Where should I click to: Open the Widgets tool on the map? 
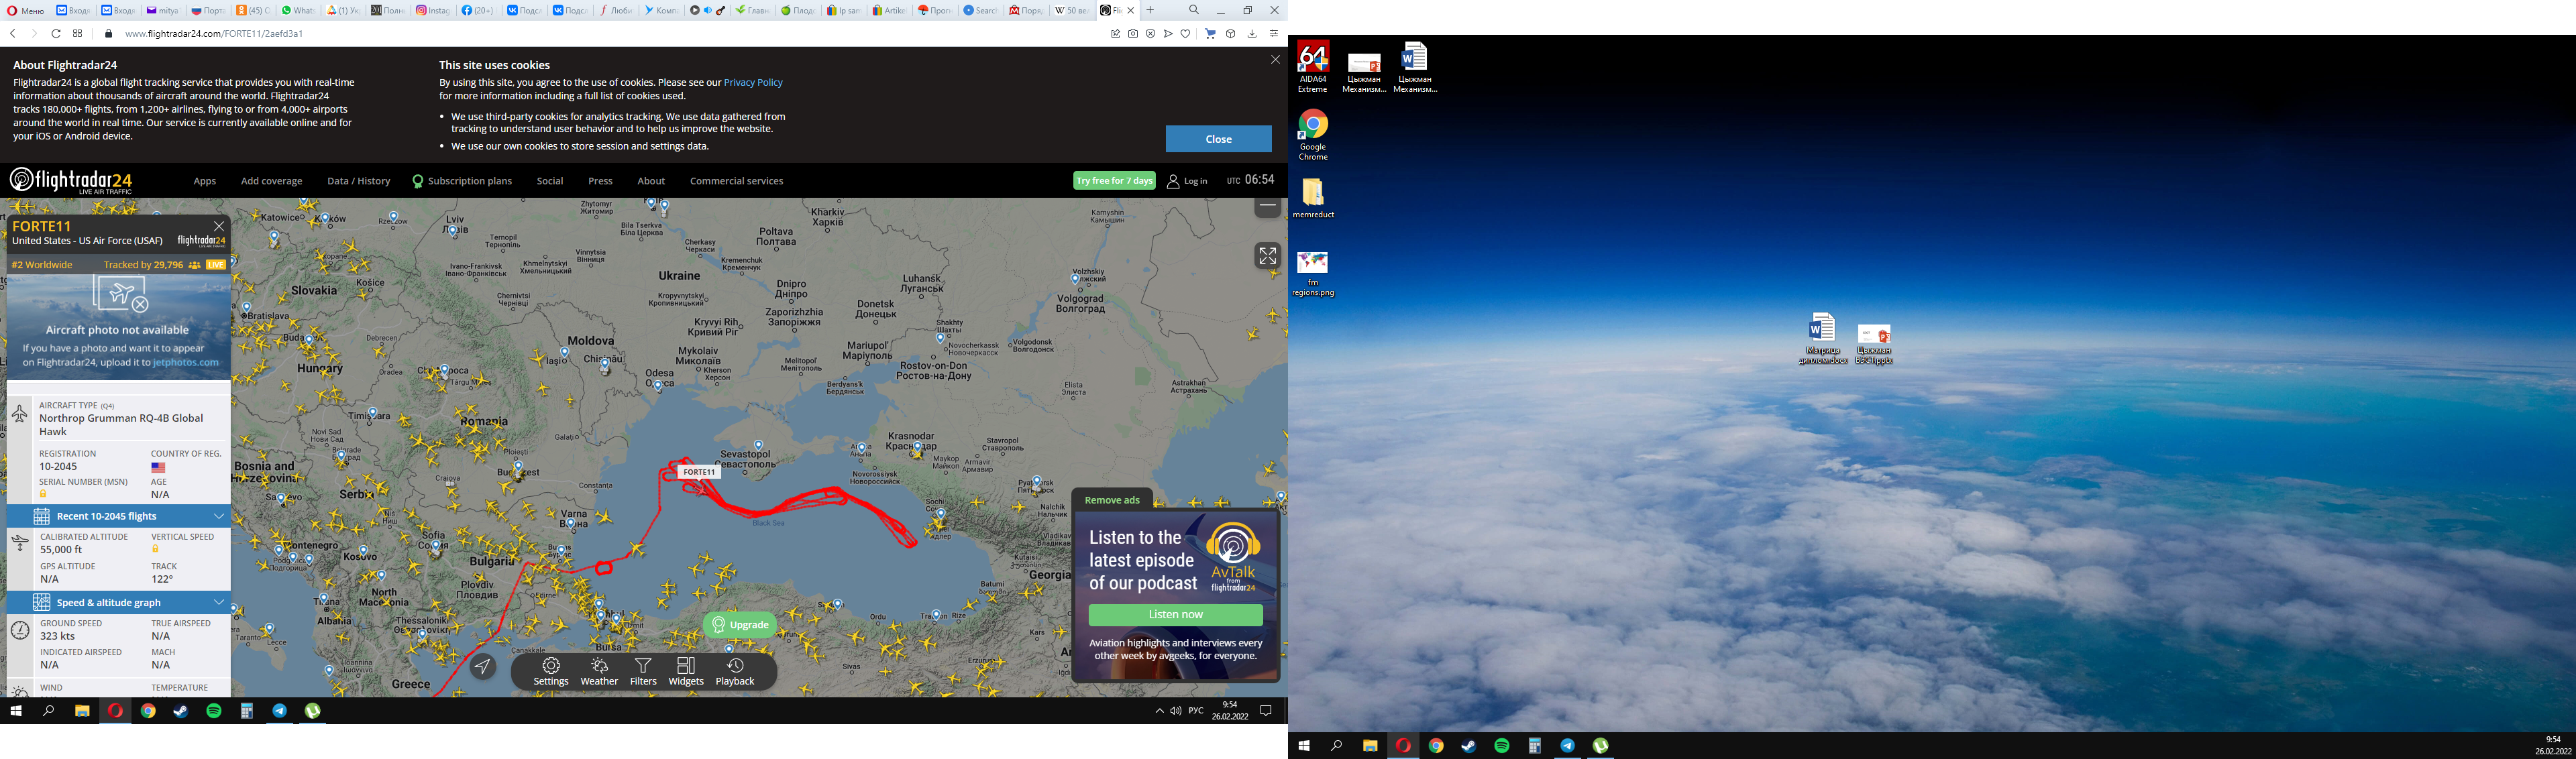(x=686, y=672)
